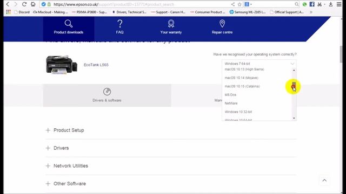Click the epson.co.uk address bar URL
This screenshot has height=194, width=346.
pos(114,4)
